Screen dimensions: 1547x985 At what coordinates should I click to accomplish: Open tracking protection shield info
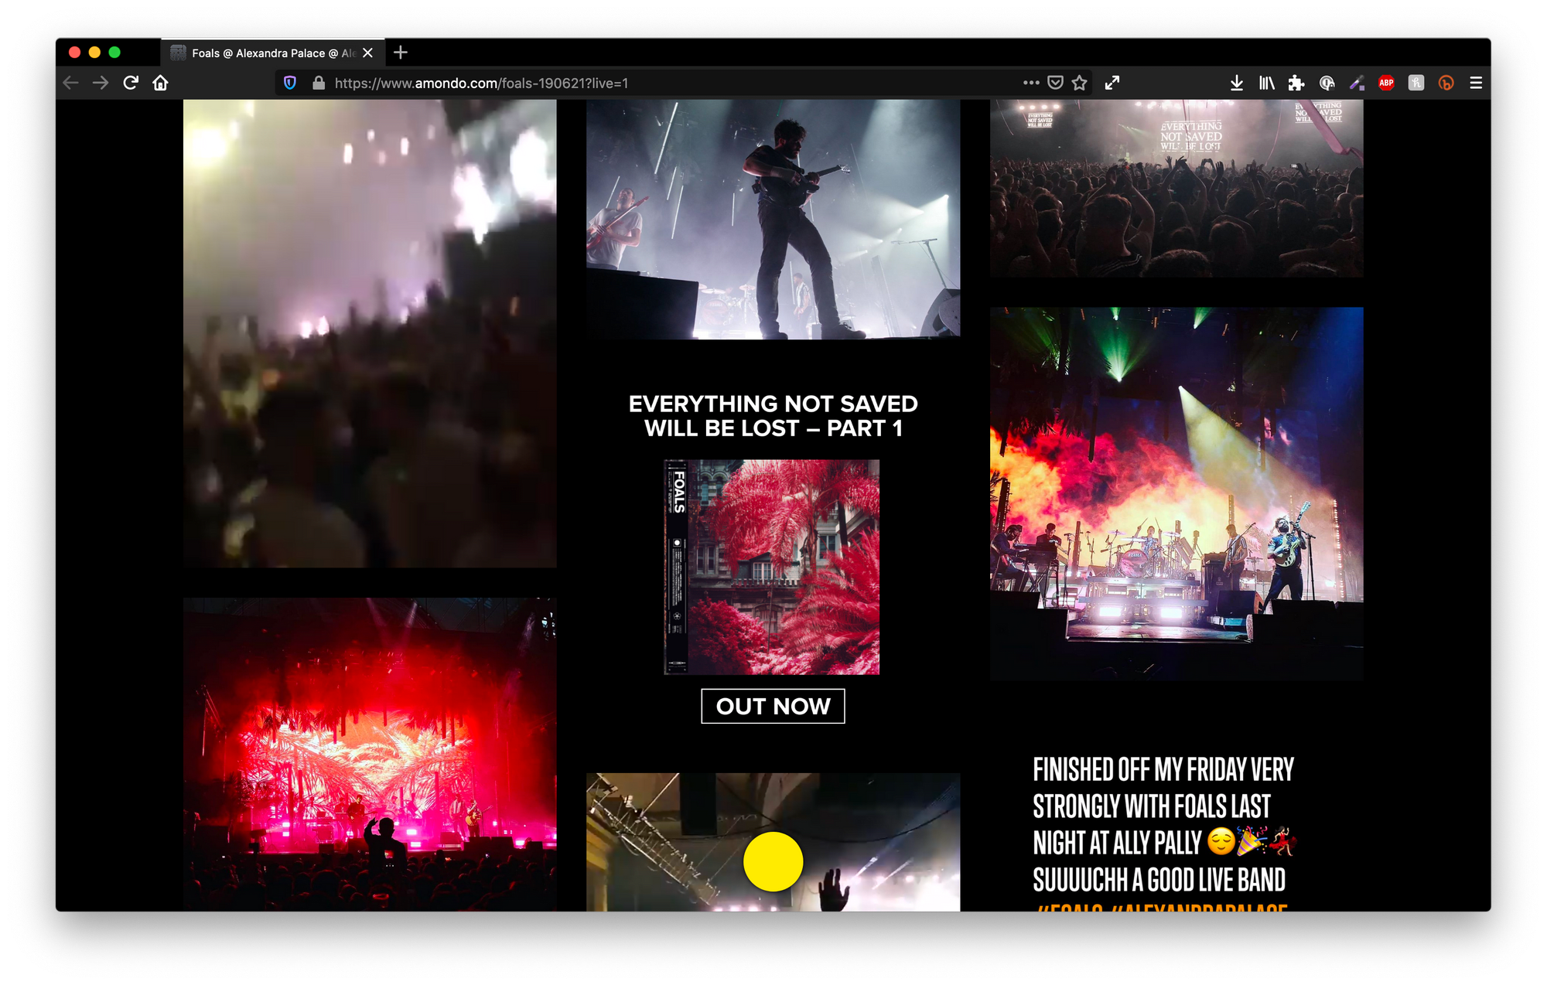[x=290, y=83]
